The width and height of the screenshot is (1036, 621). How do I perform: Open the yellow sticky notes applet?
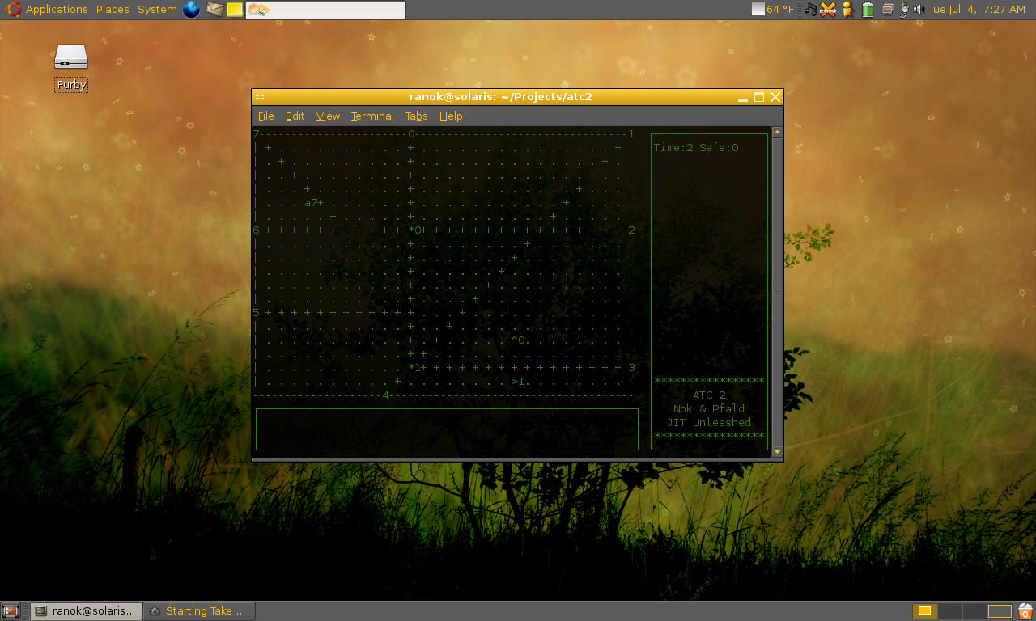(x=235, y=10)
